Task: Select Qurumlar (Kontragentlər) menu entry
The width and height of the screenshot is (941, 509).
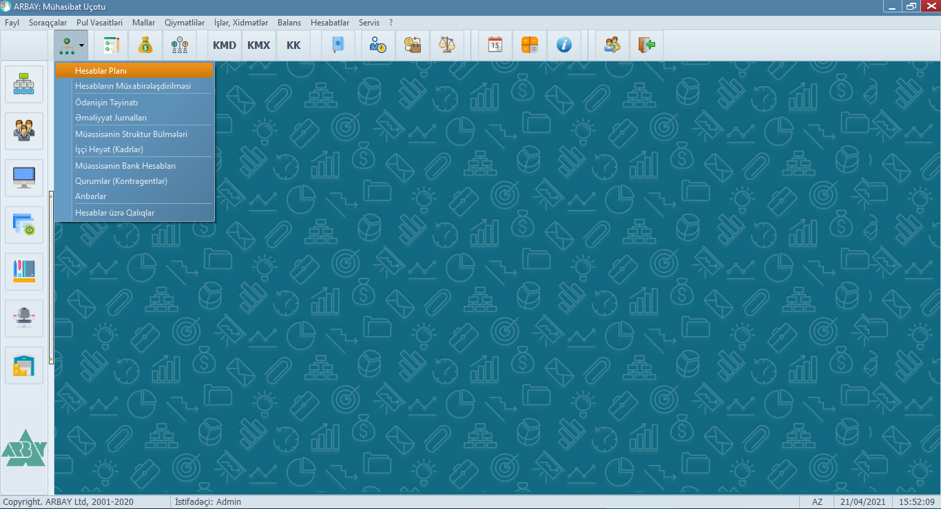Action: 134,180
